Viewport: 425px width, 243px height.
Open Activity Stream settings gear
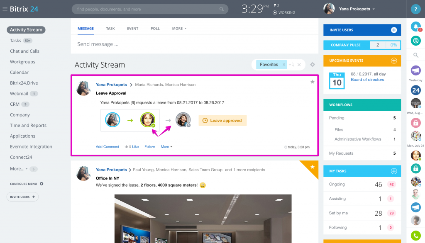[313, 64]
